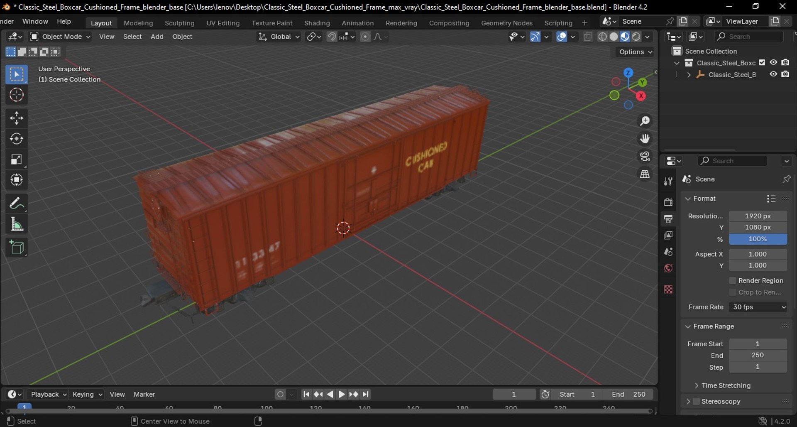The width and height of the screenshot is (797, 427).
Task: Activate the Select Box tool
Action: 17,74
